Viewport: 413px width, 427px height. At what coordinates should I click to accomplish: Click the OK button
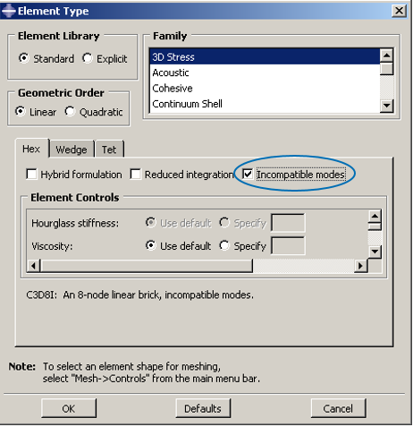pos(69,408)
